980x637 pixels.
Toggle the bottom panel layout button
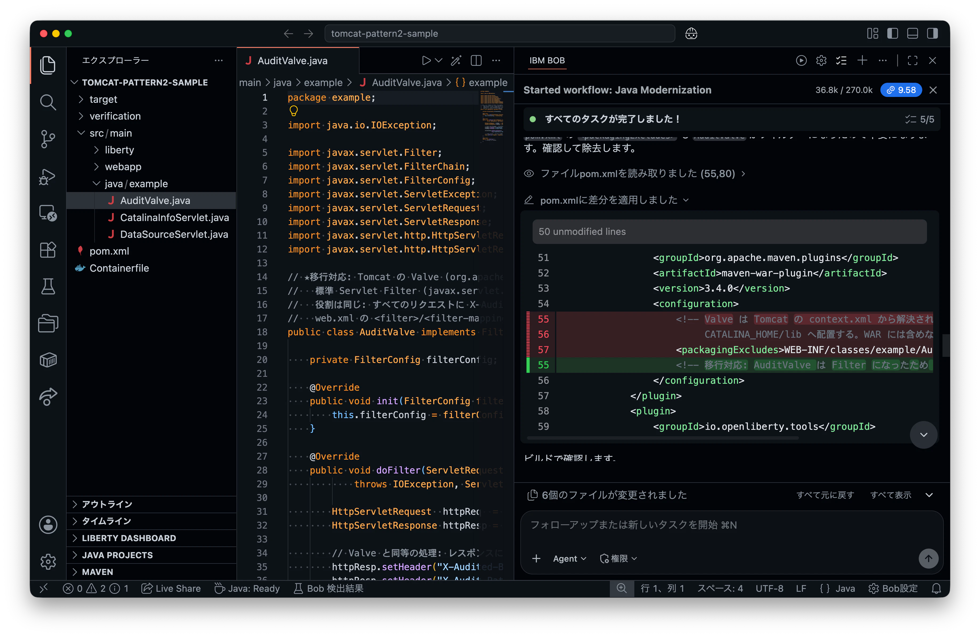(912, 33)
